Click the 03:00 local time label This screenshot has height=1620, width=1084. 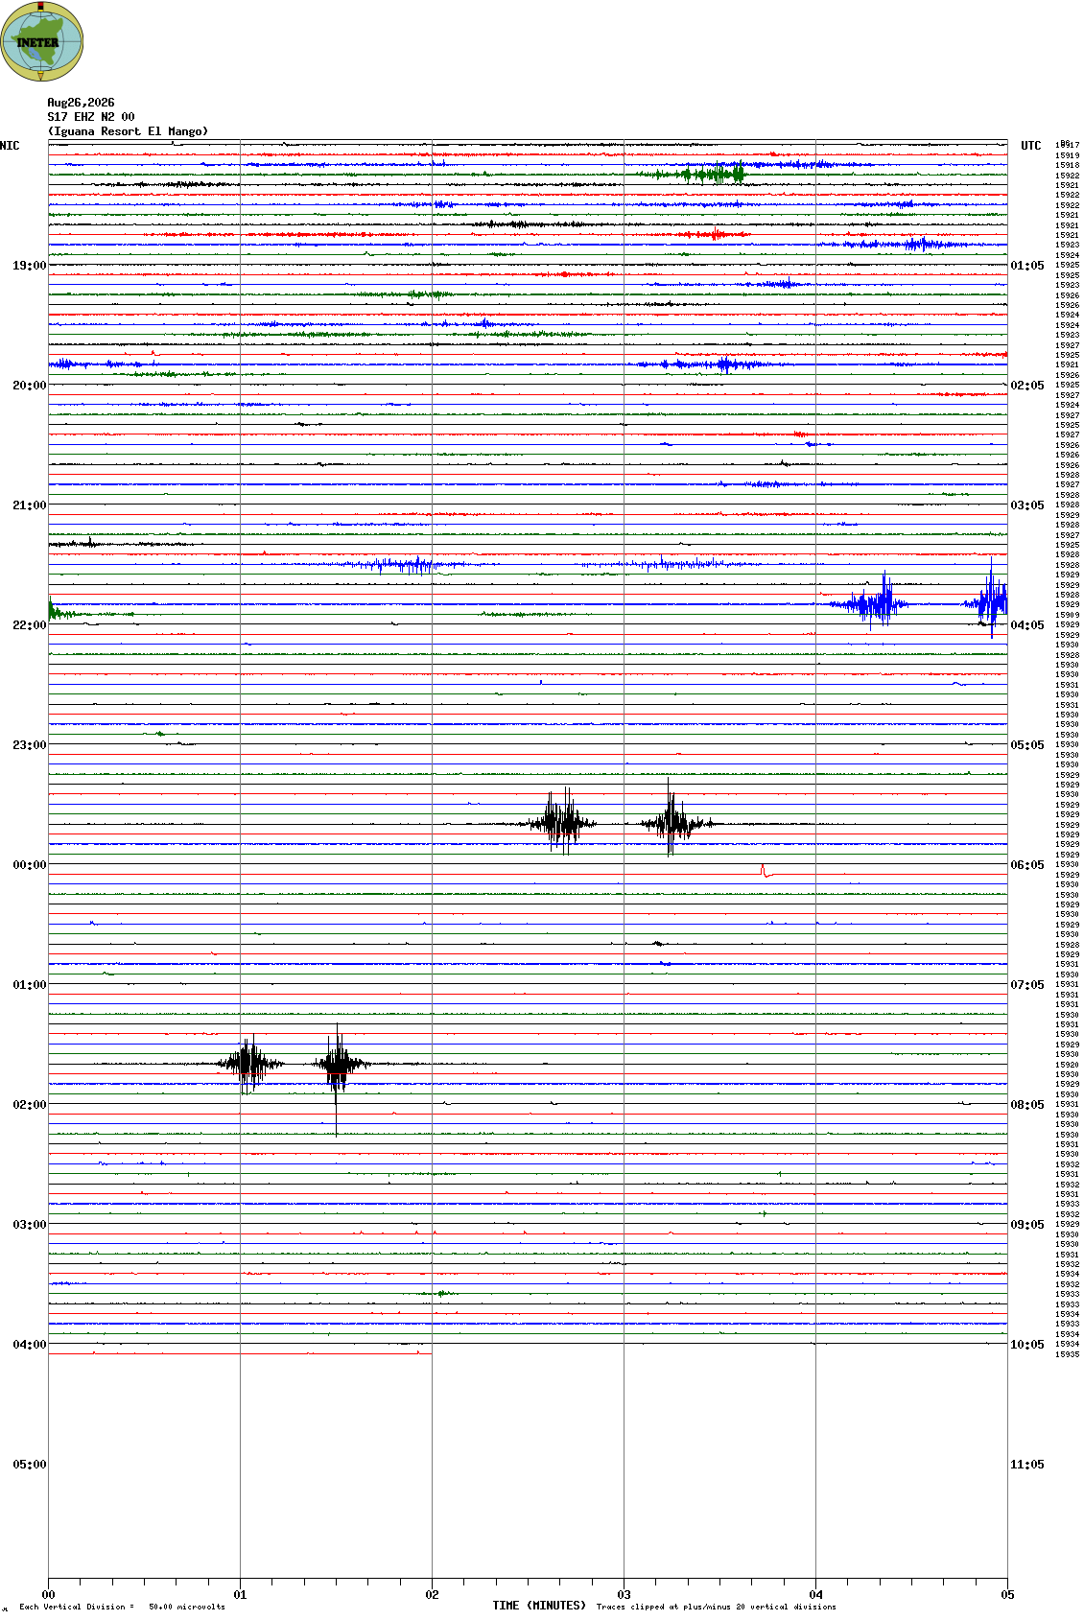29,1225
